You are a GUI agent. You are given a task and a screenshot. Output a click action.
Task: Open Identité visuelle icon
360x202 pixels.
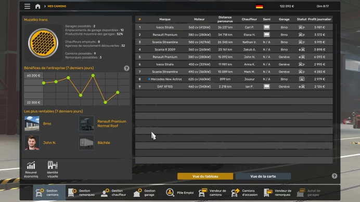pyautogui.click(x=53, y=169)
